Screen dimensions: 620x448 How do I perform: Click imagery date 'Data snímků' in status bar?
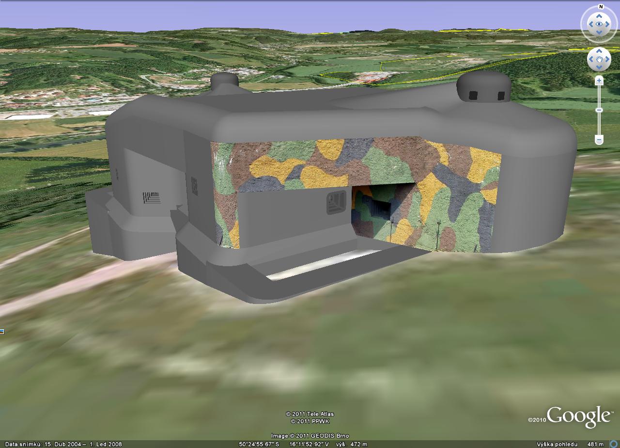point(63,444)
